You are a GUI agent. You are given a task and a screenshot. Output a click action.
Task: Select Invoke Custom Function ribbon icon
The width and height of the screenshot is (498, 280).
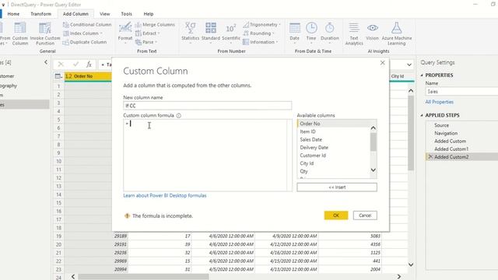[x=45, y=33]
